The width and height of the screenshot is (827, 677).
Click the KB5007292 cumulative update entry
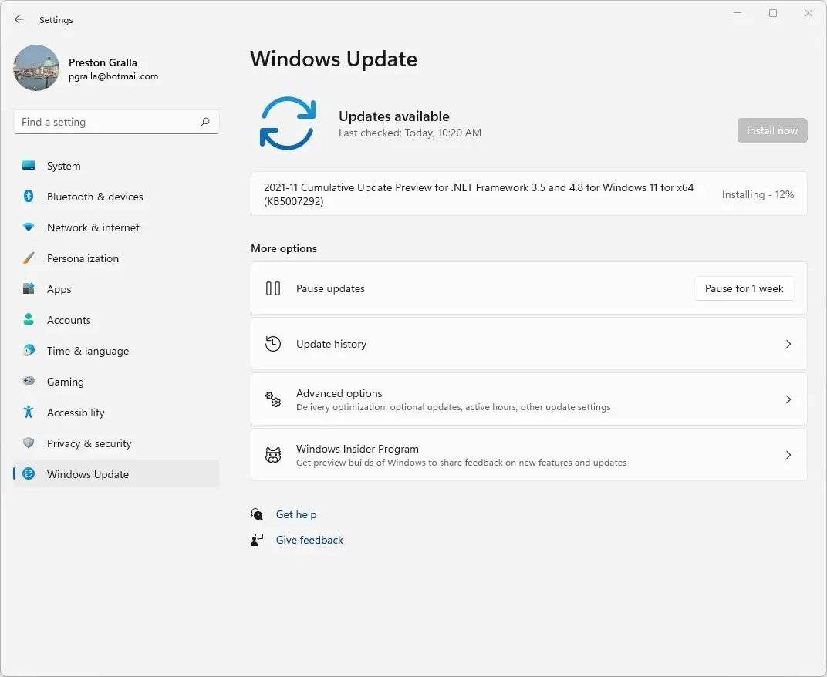pos(529,194)
